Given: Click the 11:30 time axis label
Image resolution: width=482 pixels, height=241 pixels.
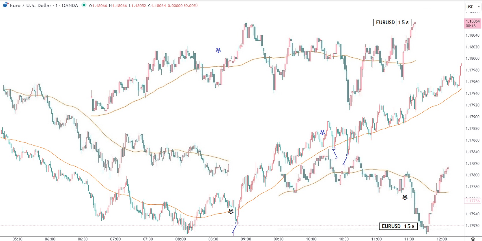Looking at the screenshot, I should pyautogui.click(x=409, y=239).
